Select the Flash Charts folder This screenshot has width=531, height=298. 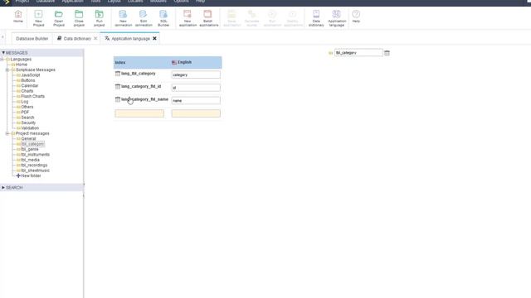33,96
